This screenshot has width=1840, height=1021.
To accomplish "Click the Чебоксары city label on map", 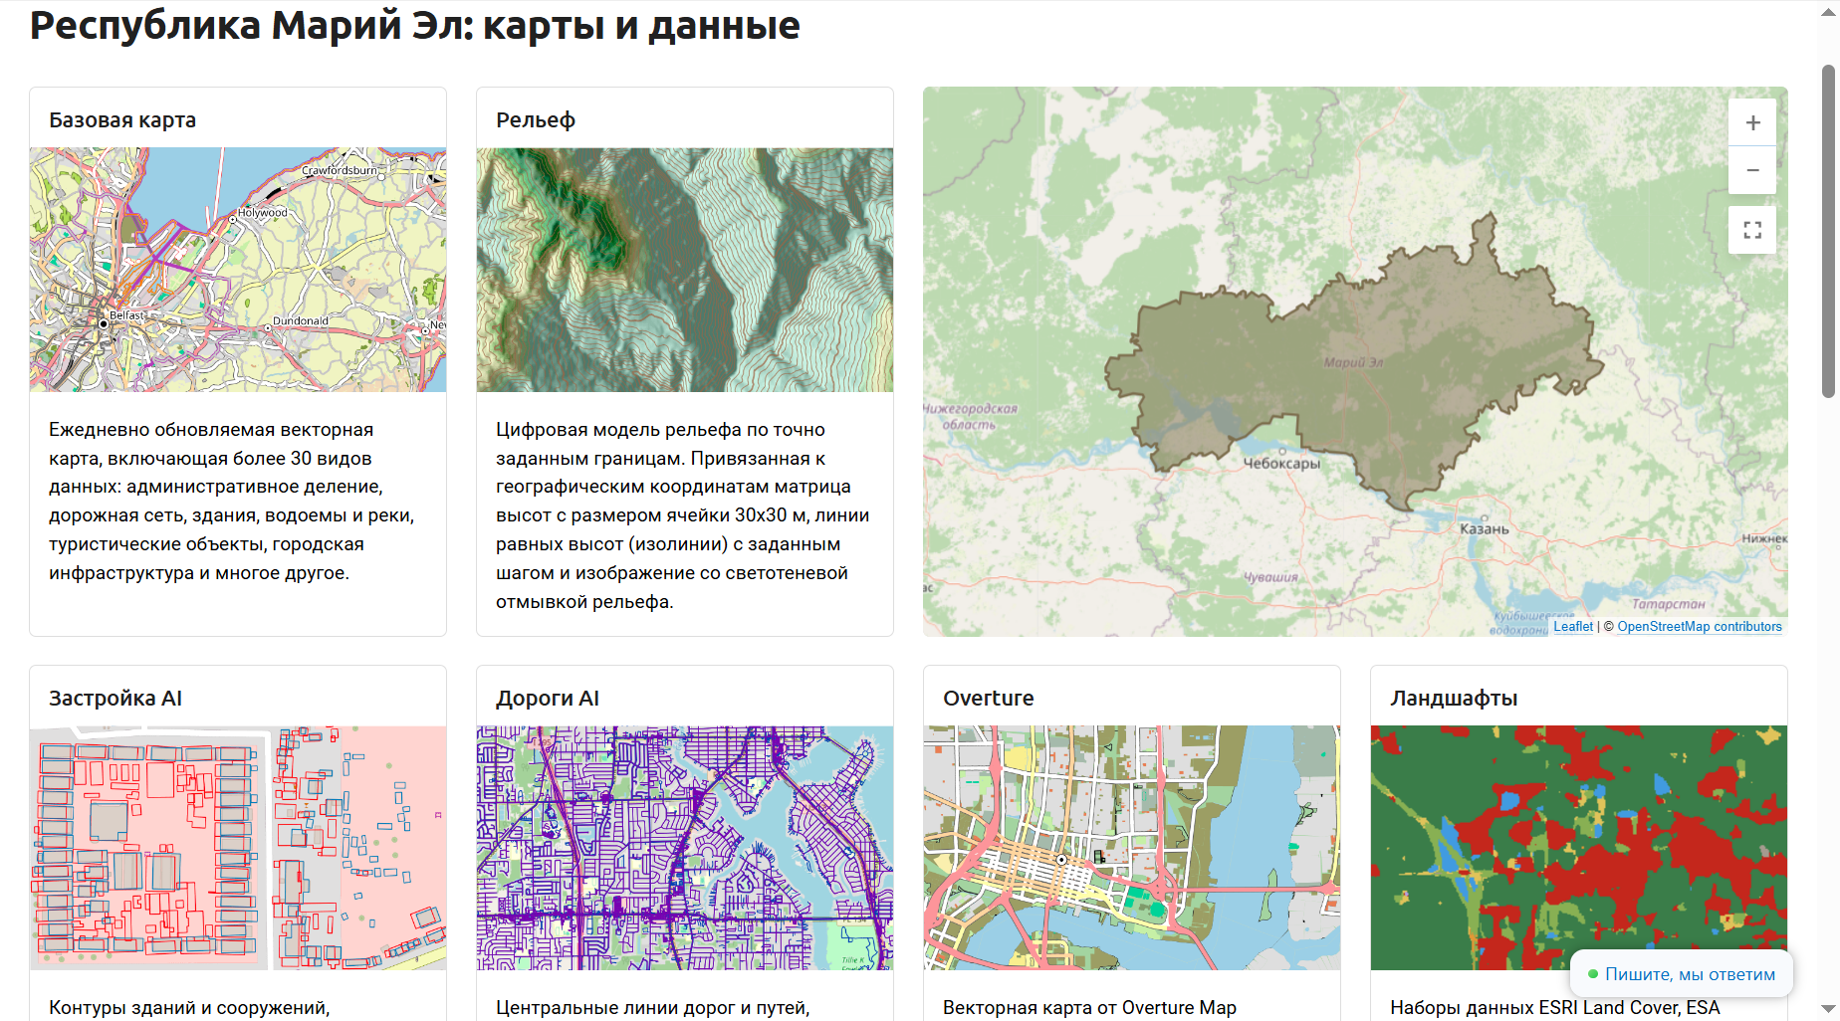I will point(1281,463).
